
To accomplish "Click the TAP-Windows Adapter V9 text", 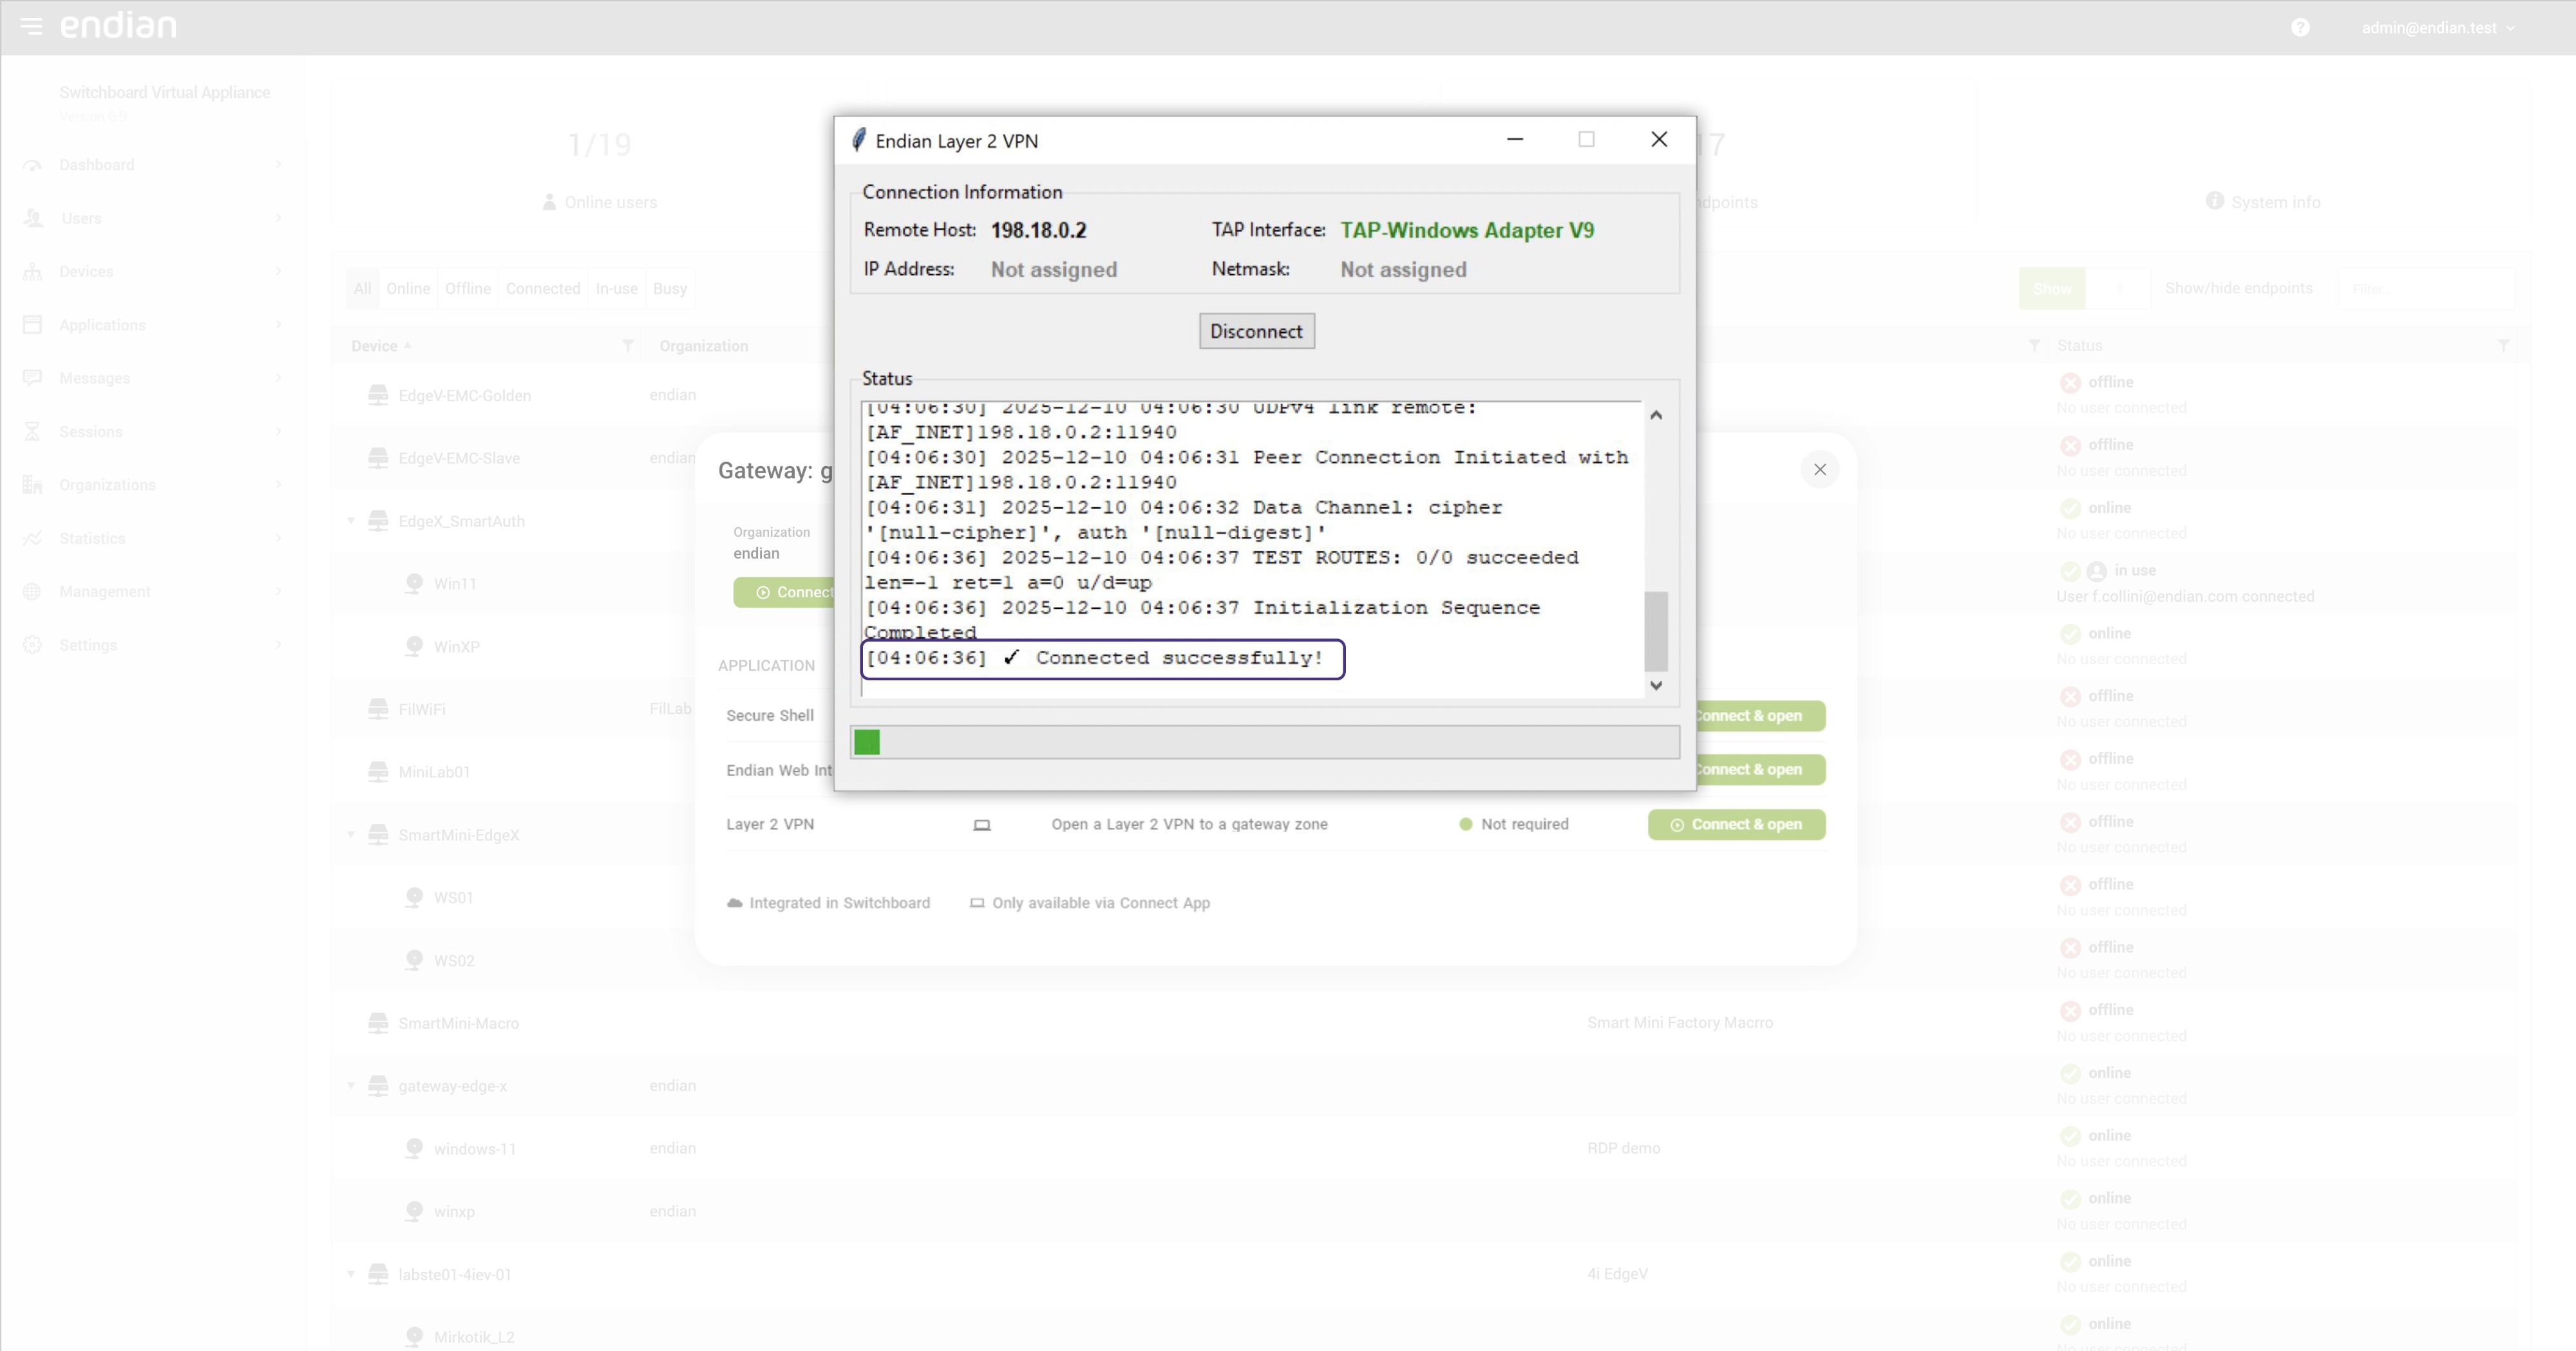I will point(1467,231).
